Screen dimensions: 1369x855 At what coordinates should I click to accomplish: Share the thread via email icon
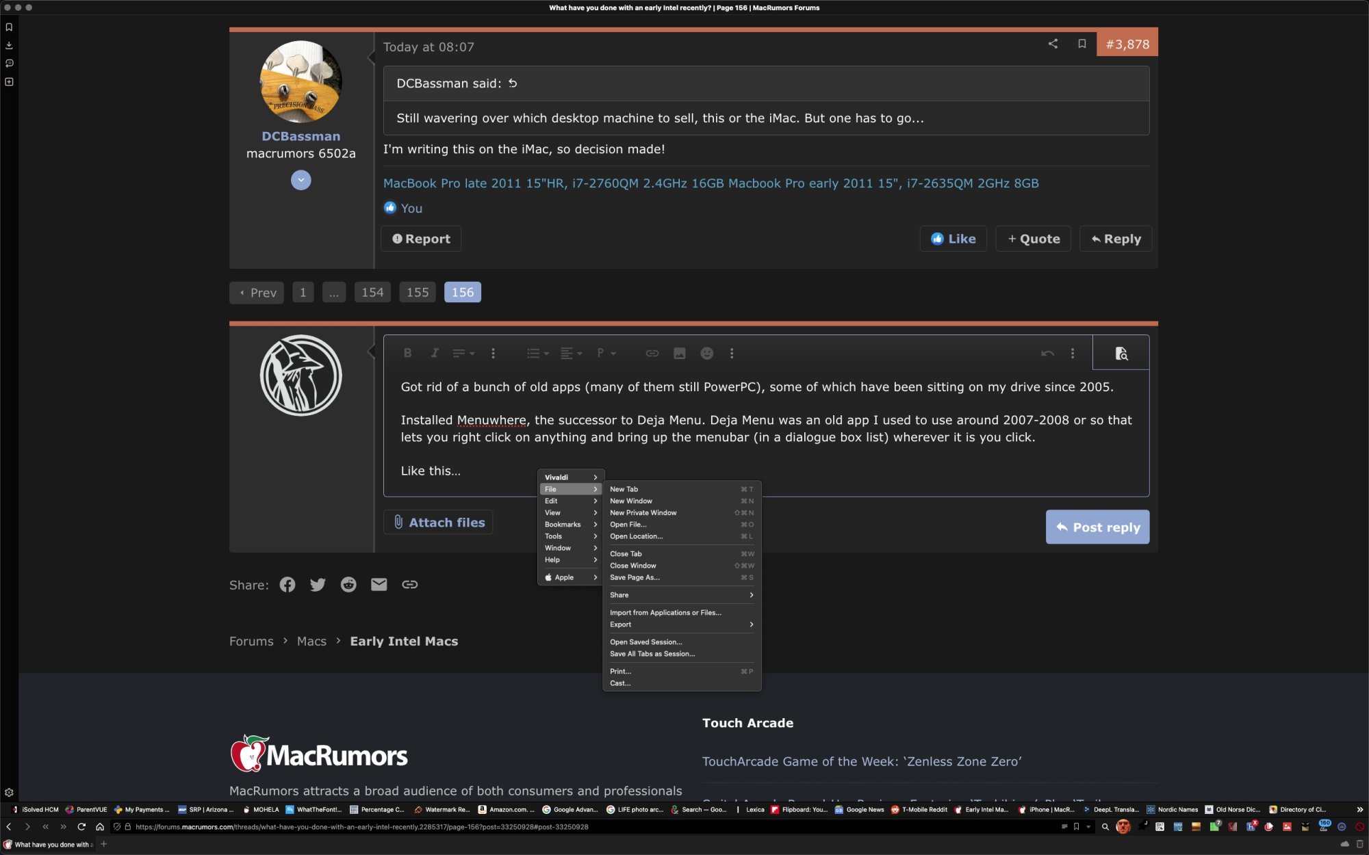379,585
